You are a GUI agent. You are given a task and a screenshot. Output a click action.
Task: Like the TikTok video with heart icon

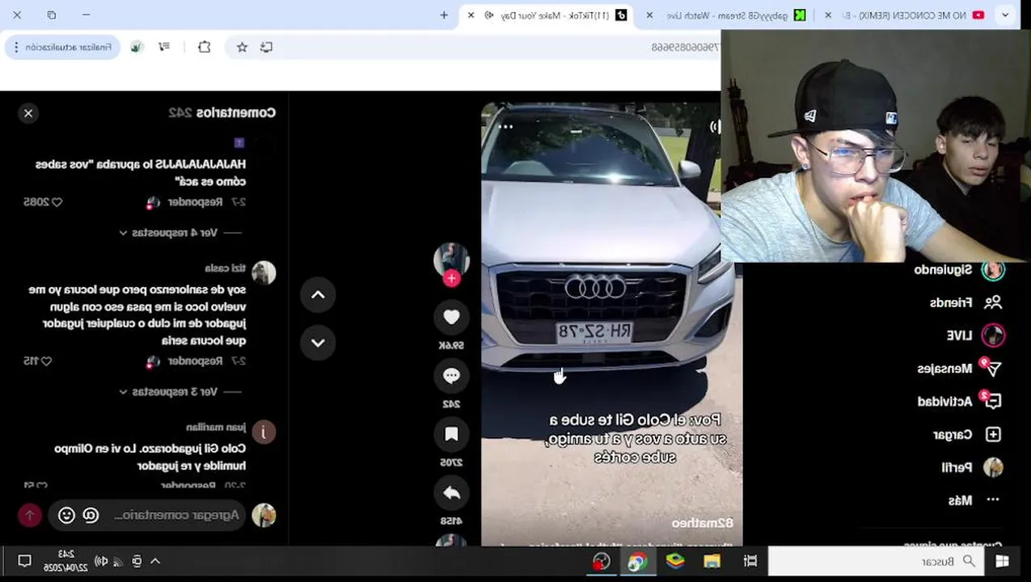(451, 318)
